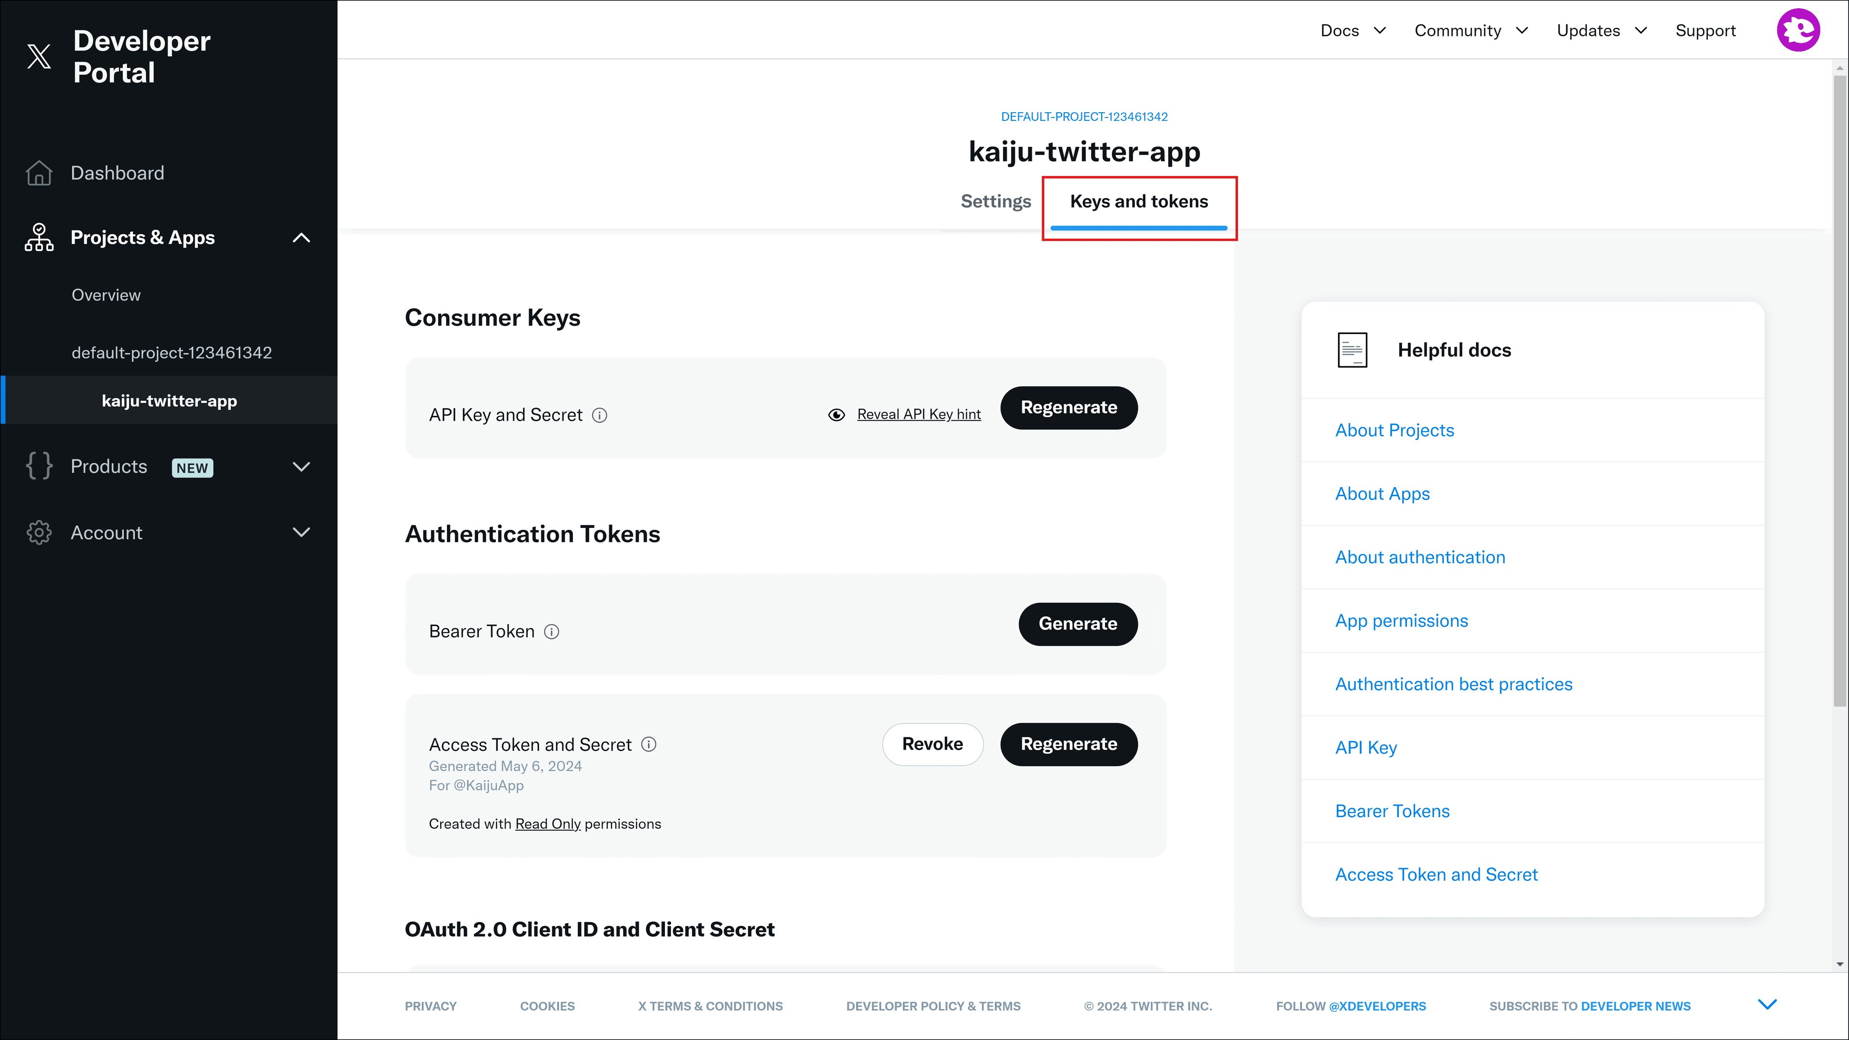This screenshot has width=1849, height=1040.
Task: Generate a Bearer Token
Action: click(x=1078, y=624)
